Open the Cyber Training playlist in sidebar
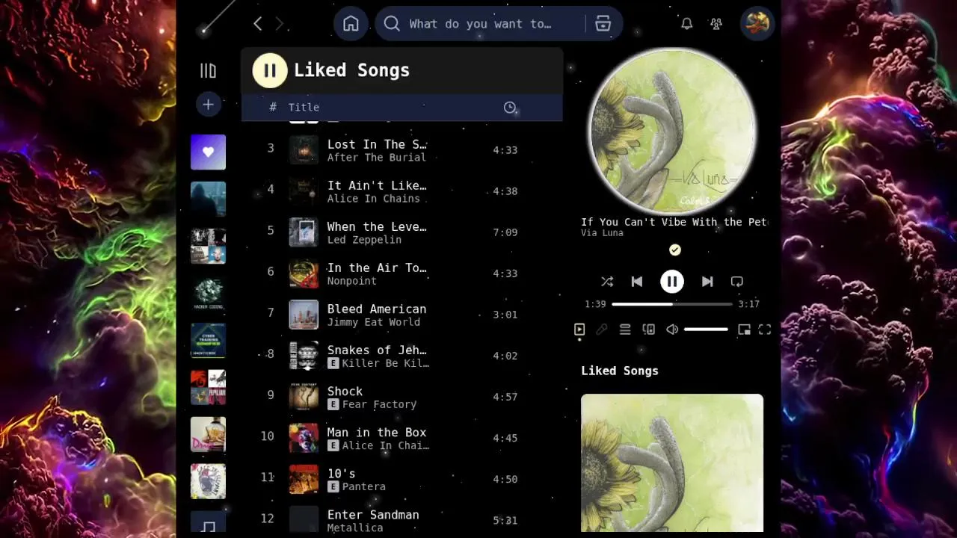Image resolution: width=957 pixels, height=538 pixels. [208, 341]
